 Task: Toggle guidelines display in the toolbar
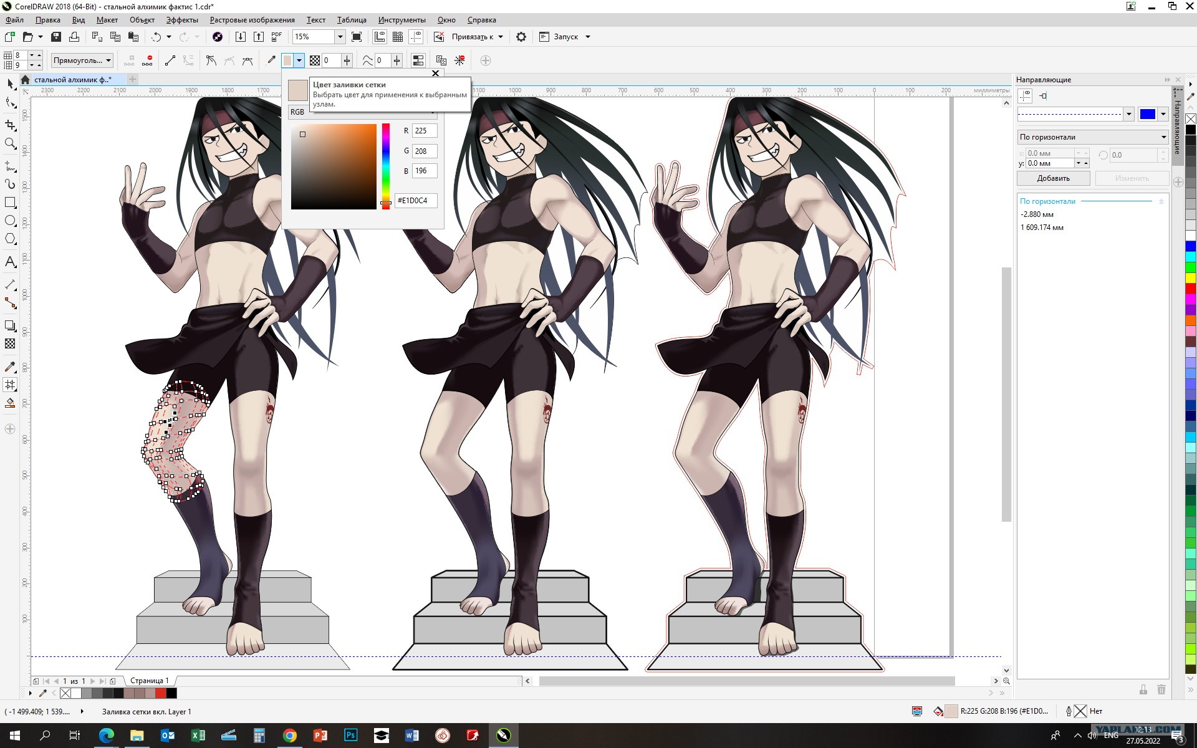point(416,37)
